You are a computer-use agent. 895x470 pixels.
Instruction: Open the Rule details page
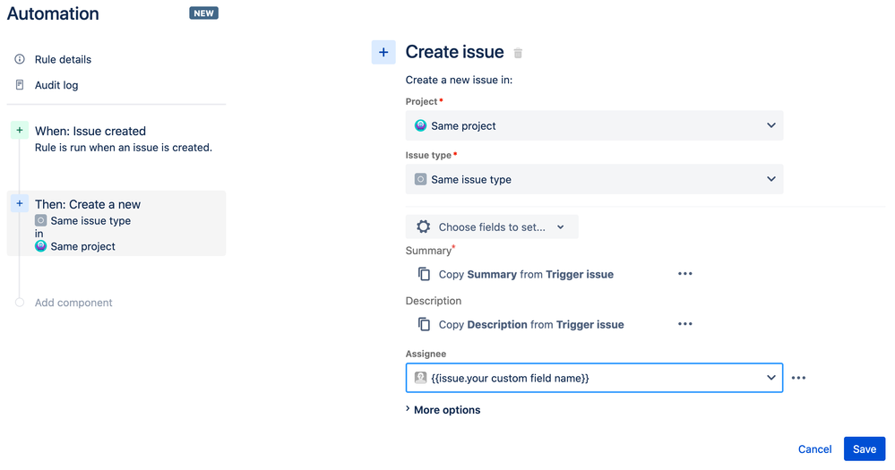[63, 59]
